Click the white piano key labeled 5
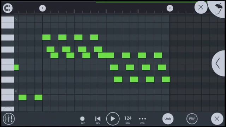226x127 pixels. (x=8, y=19)
